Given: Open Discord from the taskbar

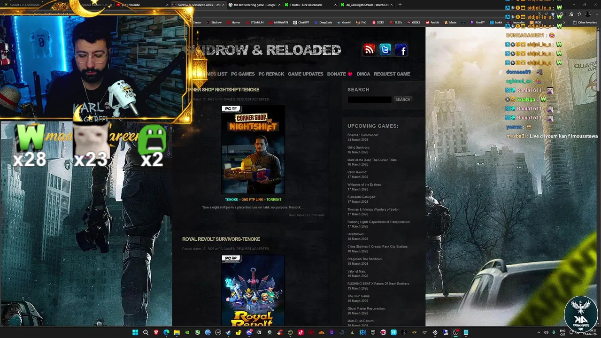Looking at the screenshot, I should pyautogui.click(x=249, y=332).
